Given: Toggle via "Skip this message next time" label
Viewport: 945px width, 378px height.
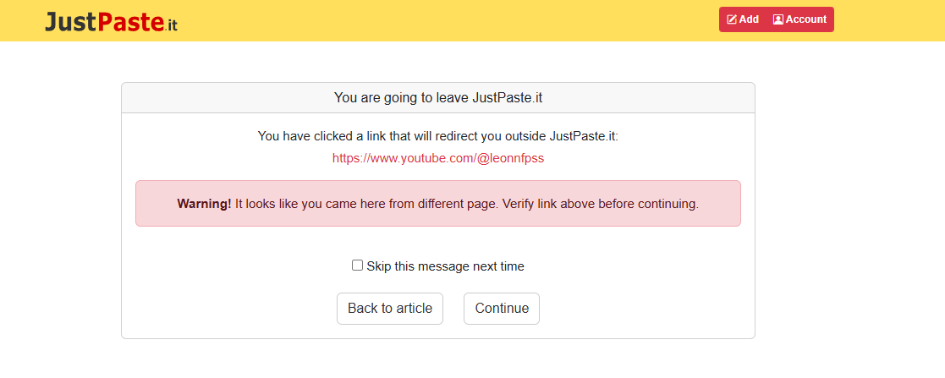Looking at the screenshot, I should tap(445, 266).
